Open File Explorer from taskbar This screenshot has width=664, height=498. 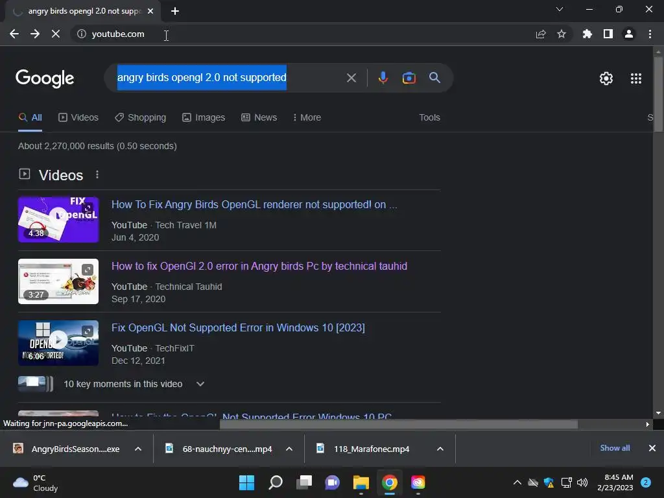point(361,482)
